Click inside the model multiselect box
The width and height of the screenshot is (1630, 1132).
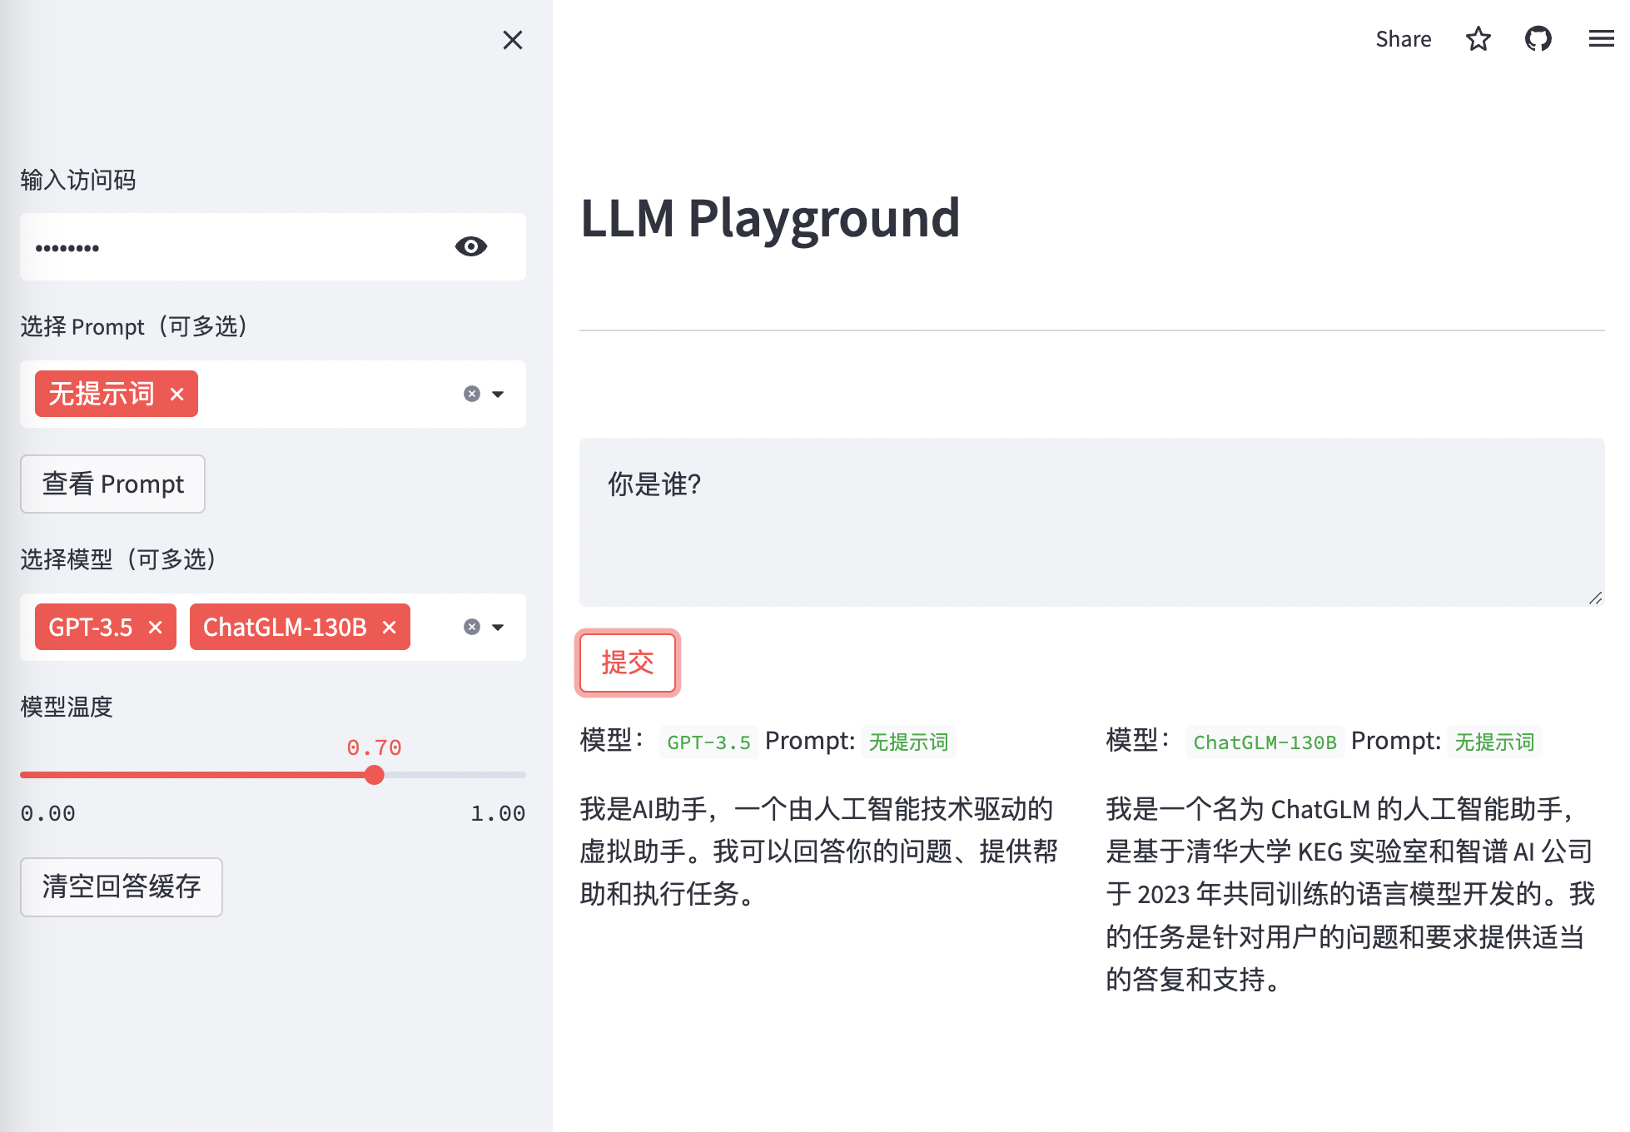tap(435, 627)
